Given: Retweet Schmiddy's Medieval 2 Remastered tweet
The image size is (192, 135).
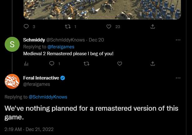Looking at the screenshot, I should click(x=86, y=63).
